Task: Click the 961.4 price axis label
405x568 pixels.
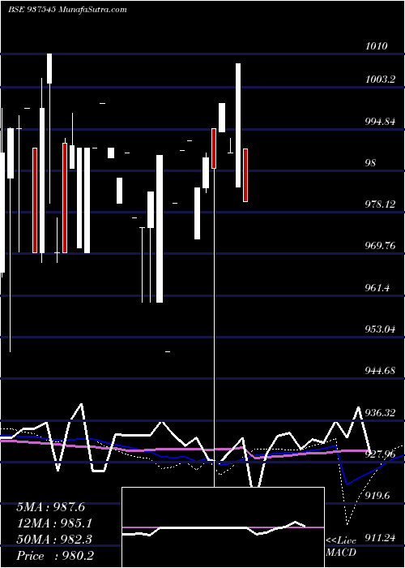Action: 377,288
